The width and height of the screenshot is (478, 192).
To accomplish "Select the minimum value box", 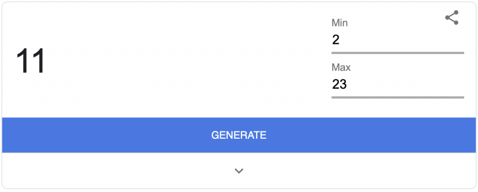I will point(397,40).
